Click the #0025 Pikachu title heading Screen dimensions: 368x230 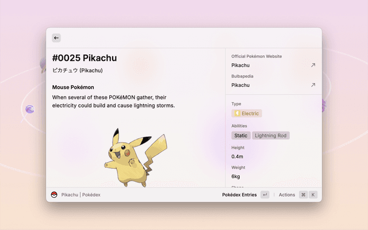(x=85, y=58)
